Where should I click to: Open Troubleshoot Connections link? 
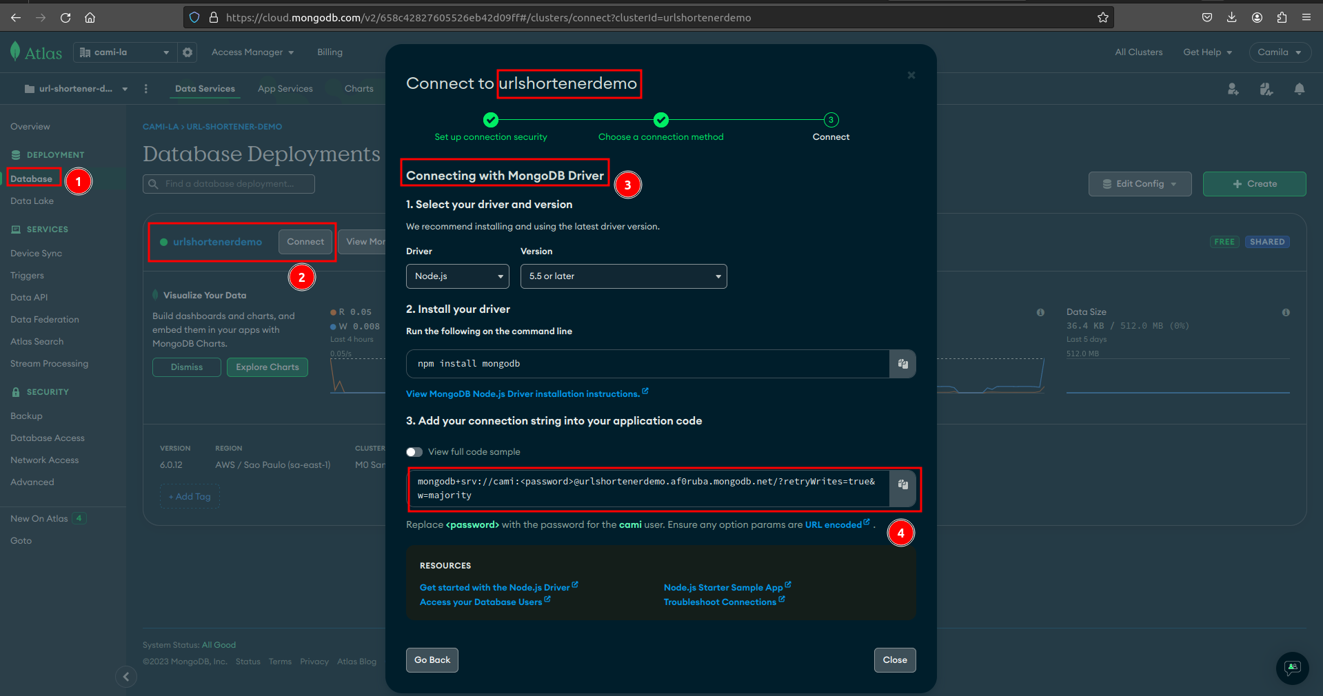[x=724, y=602]
